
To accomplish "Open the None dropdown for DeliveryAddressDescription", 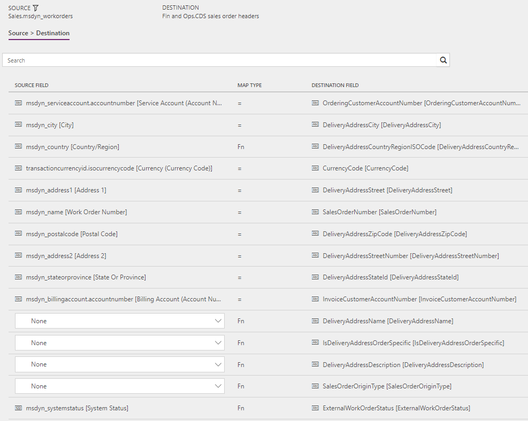I will tap(119, 364).
